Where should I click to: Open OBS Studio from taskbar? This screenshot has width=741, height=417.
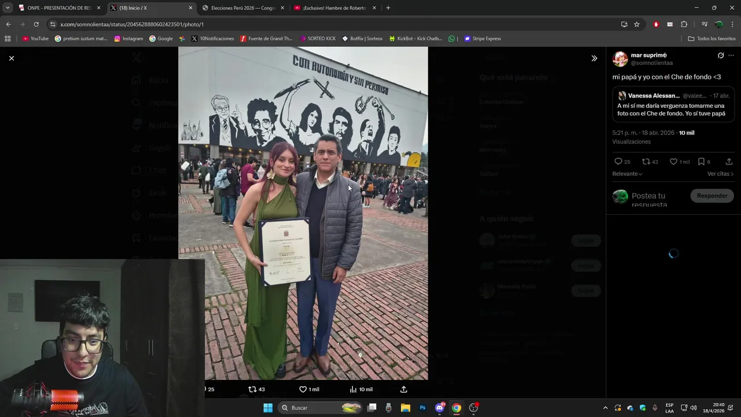click(x=474, y=408)
